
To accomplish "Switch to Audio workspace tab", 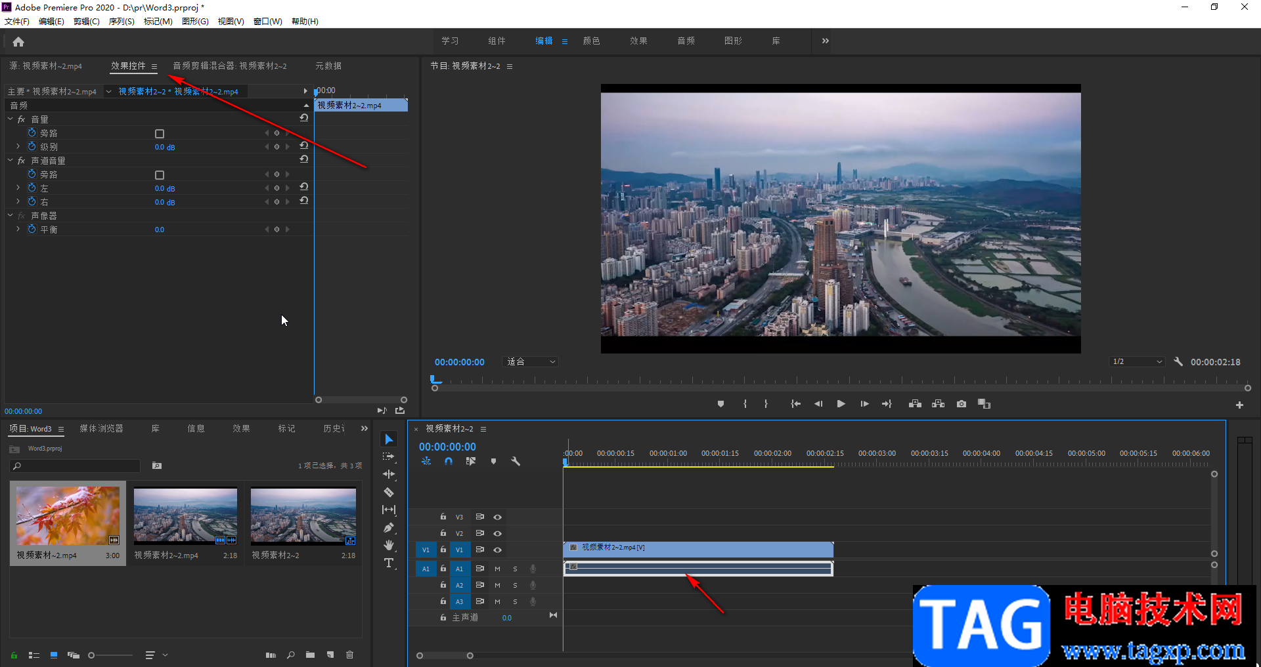I will [686, 41].
